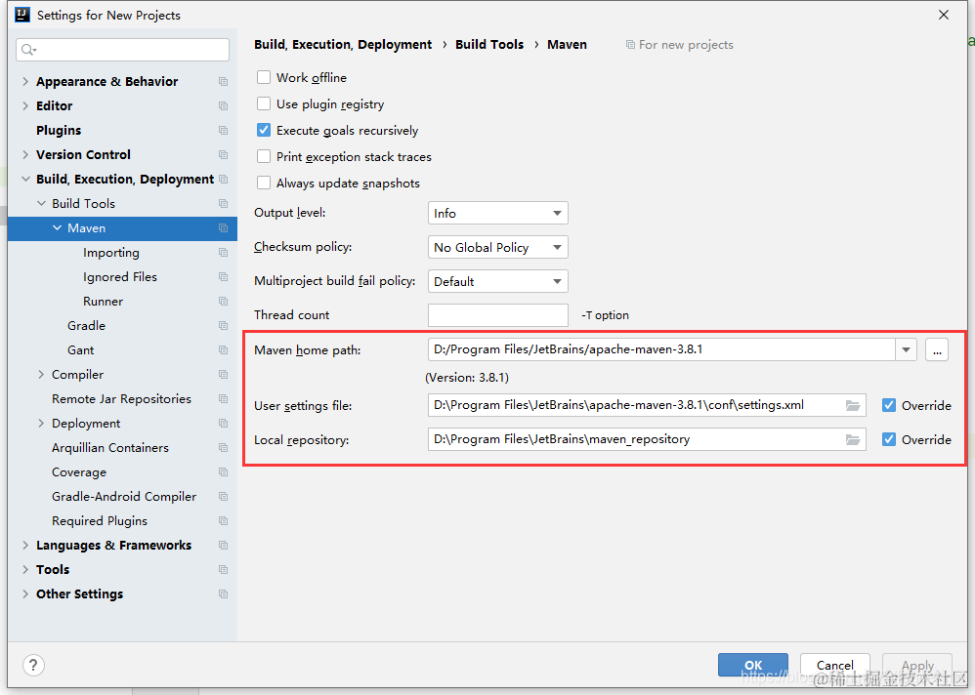Expand Version Control tree node
The height and width of the screenshot is (695, 975).
[x=25, y=154]
